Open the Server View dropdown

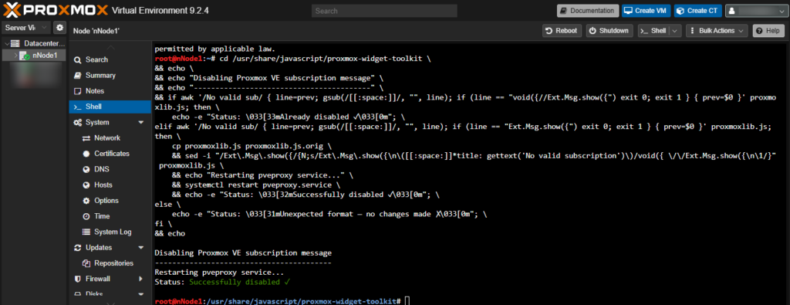(x=27, y=27)
